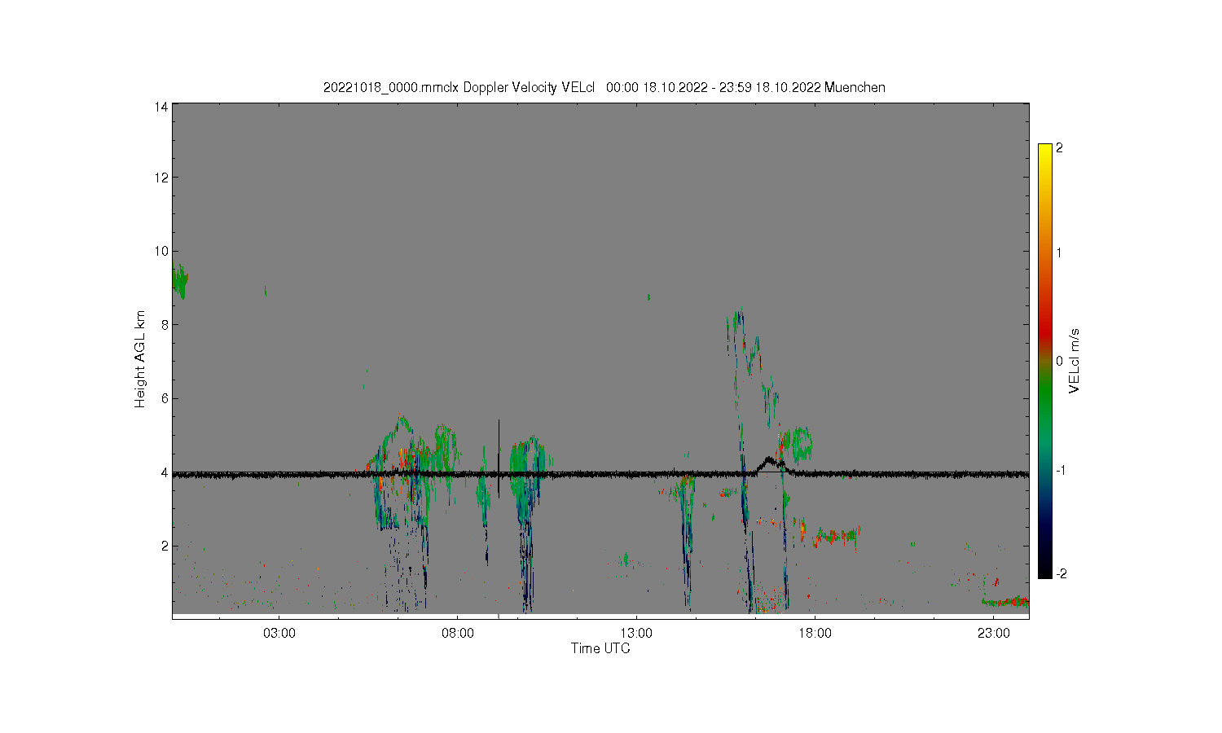Click the green cloud patch near 9 km
The width and height of the screenshot is (1222, 733).
tap(180, 281)
